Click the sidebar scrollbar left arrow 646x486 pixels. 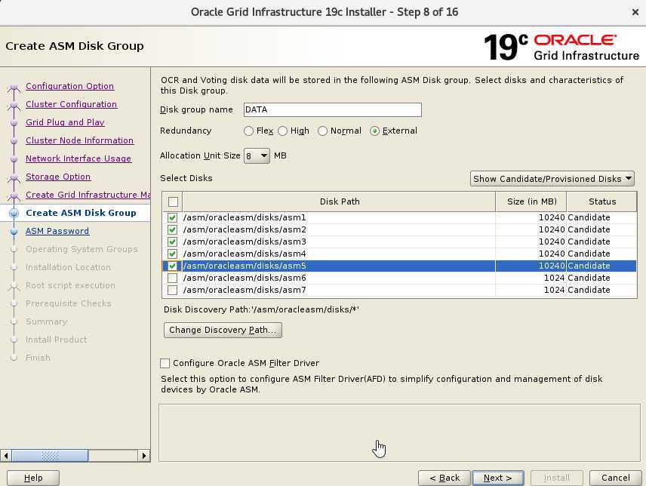(x=6, y=456)
